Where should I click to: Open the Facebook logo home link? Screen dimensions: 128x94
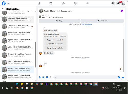(x=4, y=3)
